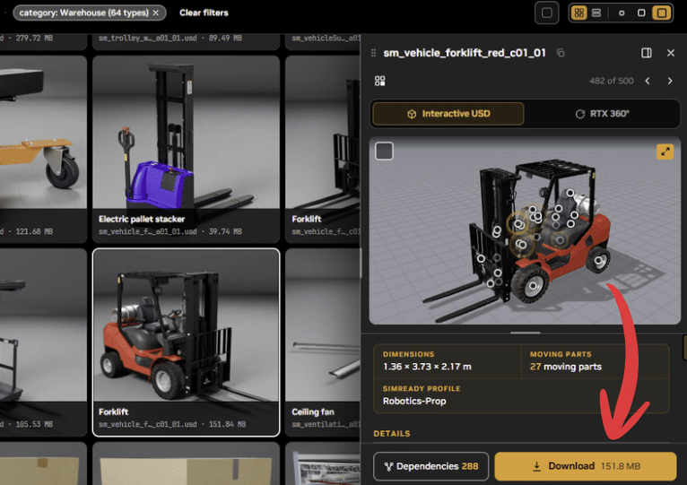Select the 27 moving parts value
Viewport: 687px width, 485px height.
point(565,367)
